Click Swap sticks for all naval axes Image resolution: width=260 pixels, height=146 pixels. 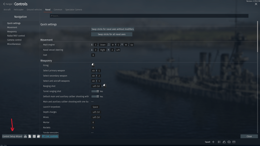(112, 34)
